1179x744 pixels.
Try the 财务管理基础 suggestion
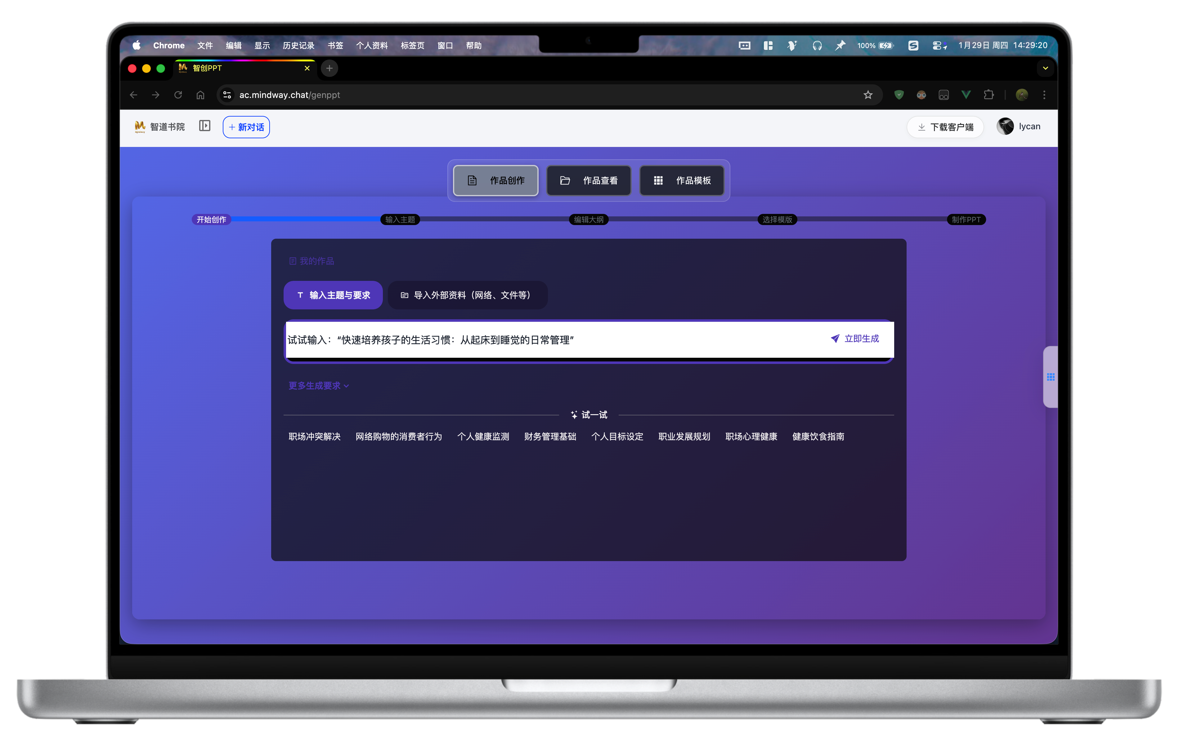pyautogui.click(x=550, y=436)
